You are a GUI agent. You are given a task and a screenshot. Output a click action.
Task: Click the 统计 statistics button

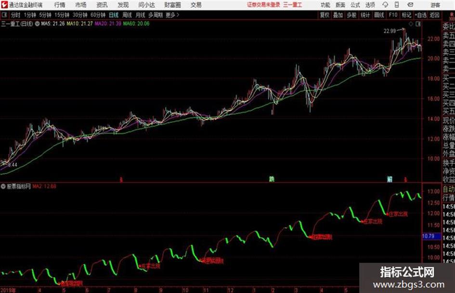click(x=365, y=15)
